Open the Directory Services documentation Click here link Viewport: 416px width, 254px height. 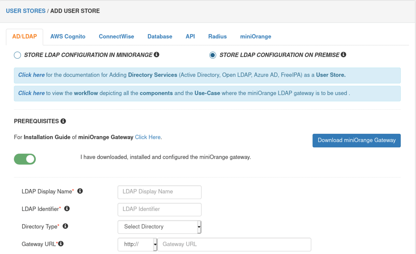pos(31,75)
